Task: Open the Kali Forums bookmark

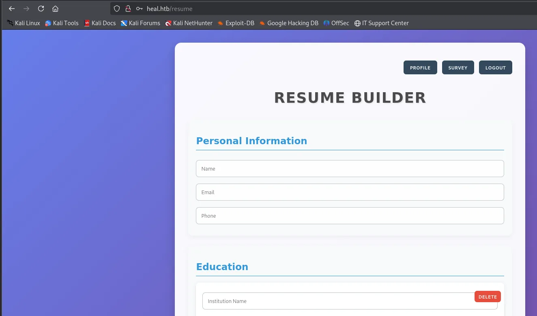Action: pyautogui.click(x=140, y=23)
